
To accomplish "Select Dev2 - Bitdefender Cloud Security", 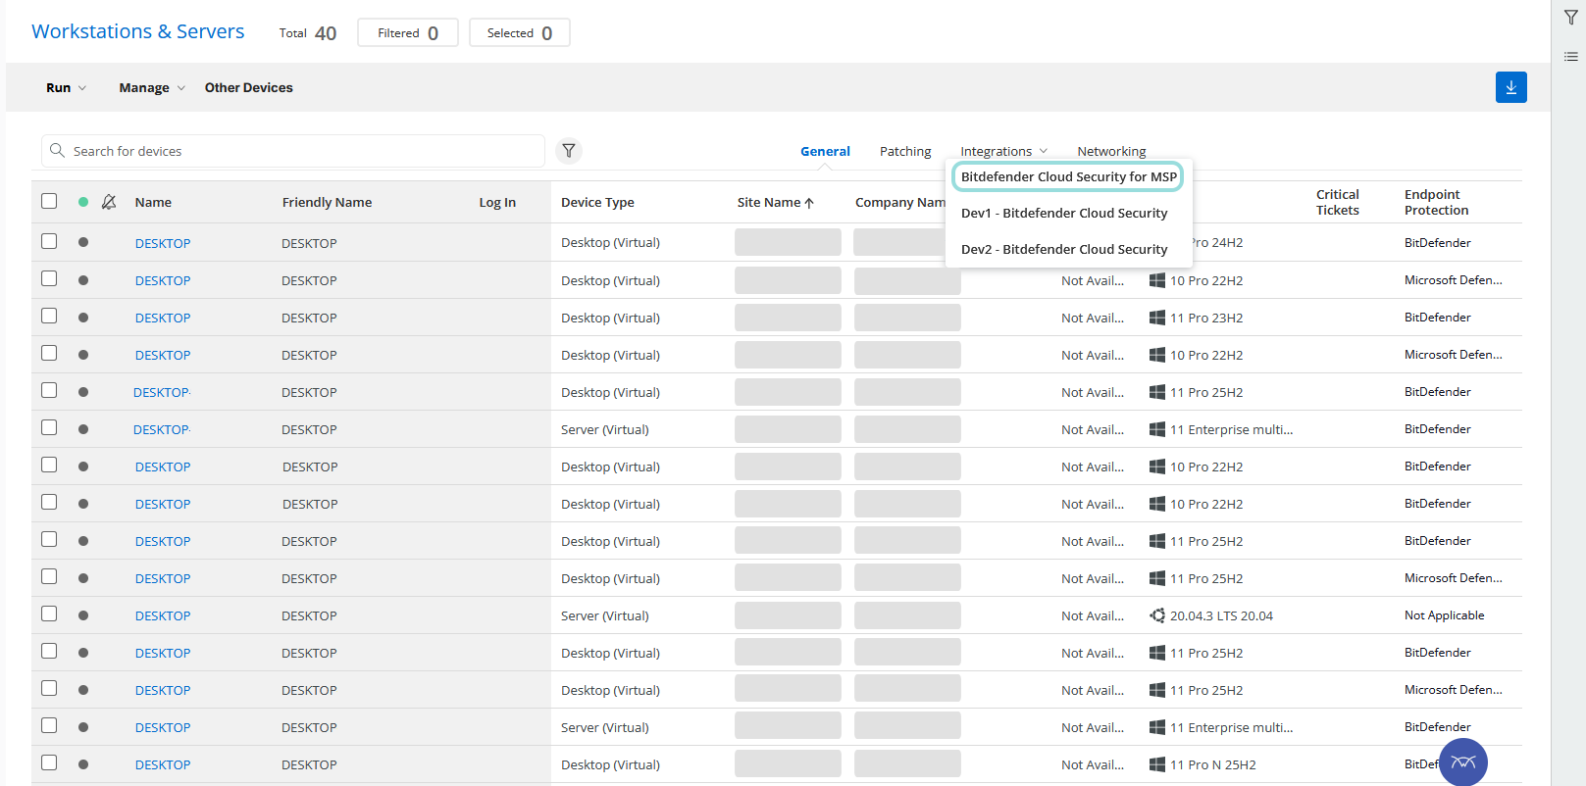I will 1064,249.
